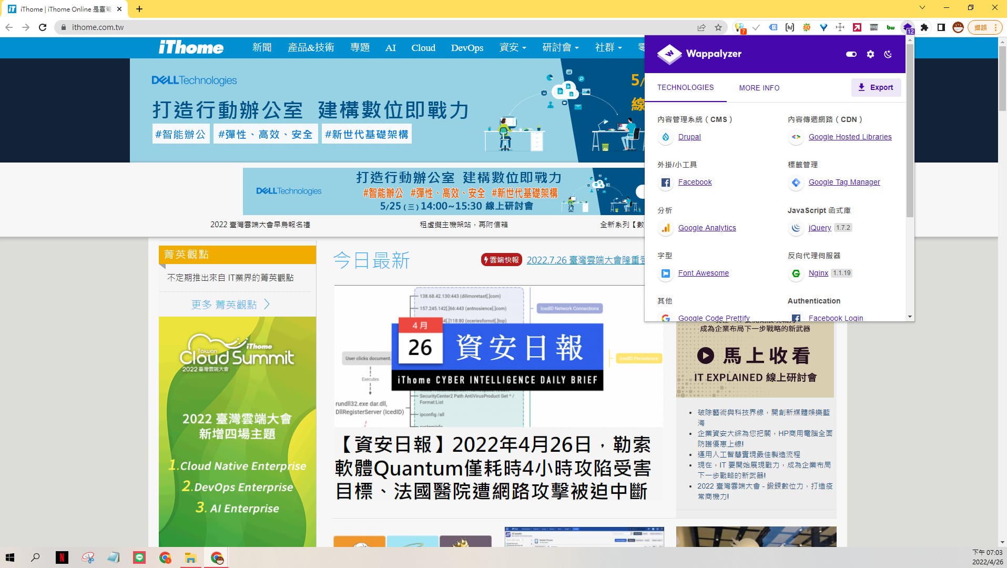This screenshot has width=1007, height=568.
Task: Open Wappalyzer settings gear
Action: pos(870,54)
